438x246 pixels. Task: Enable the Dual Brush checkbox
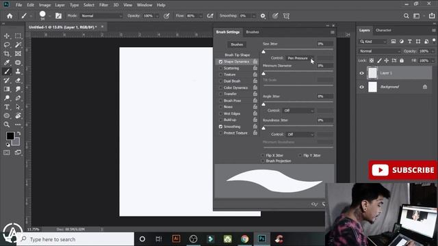(x=220, y=81)
